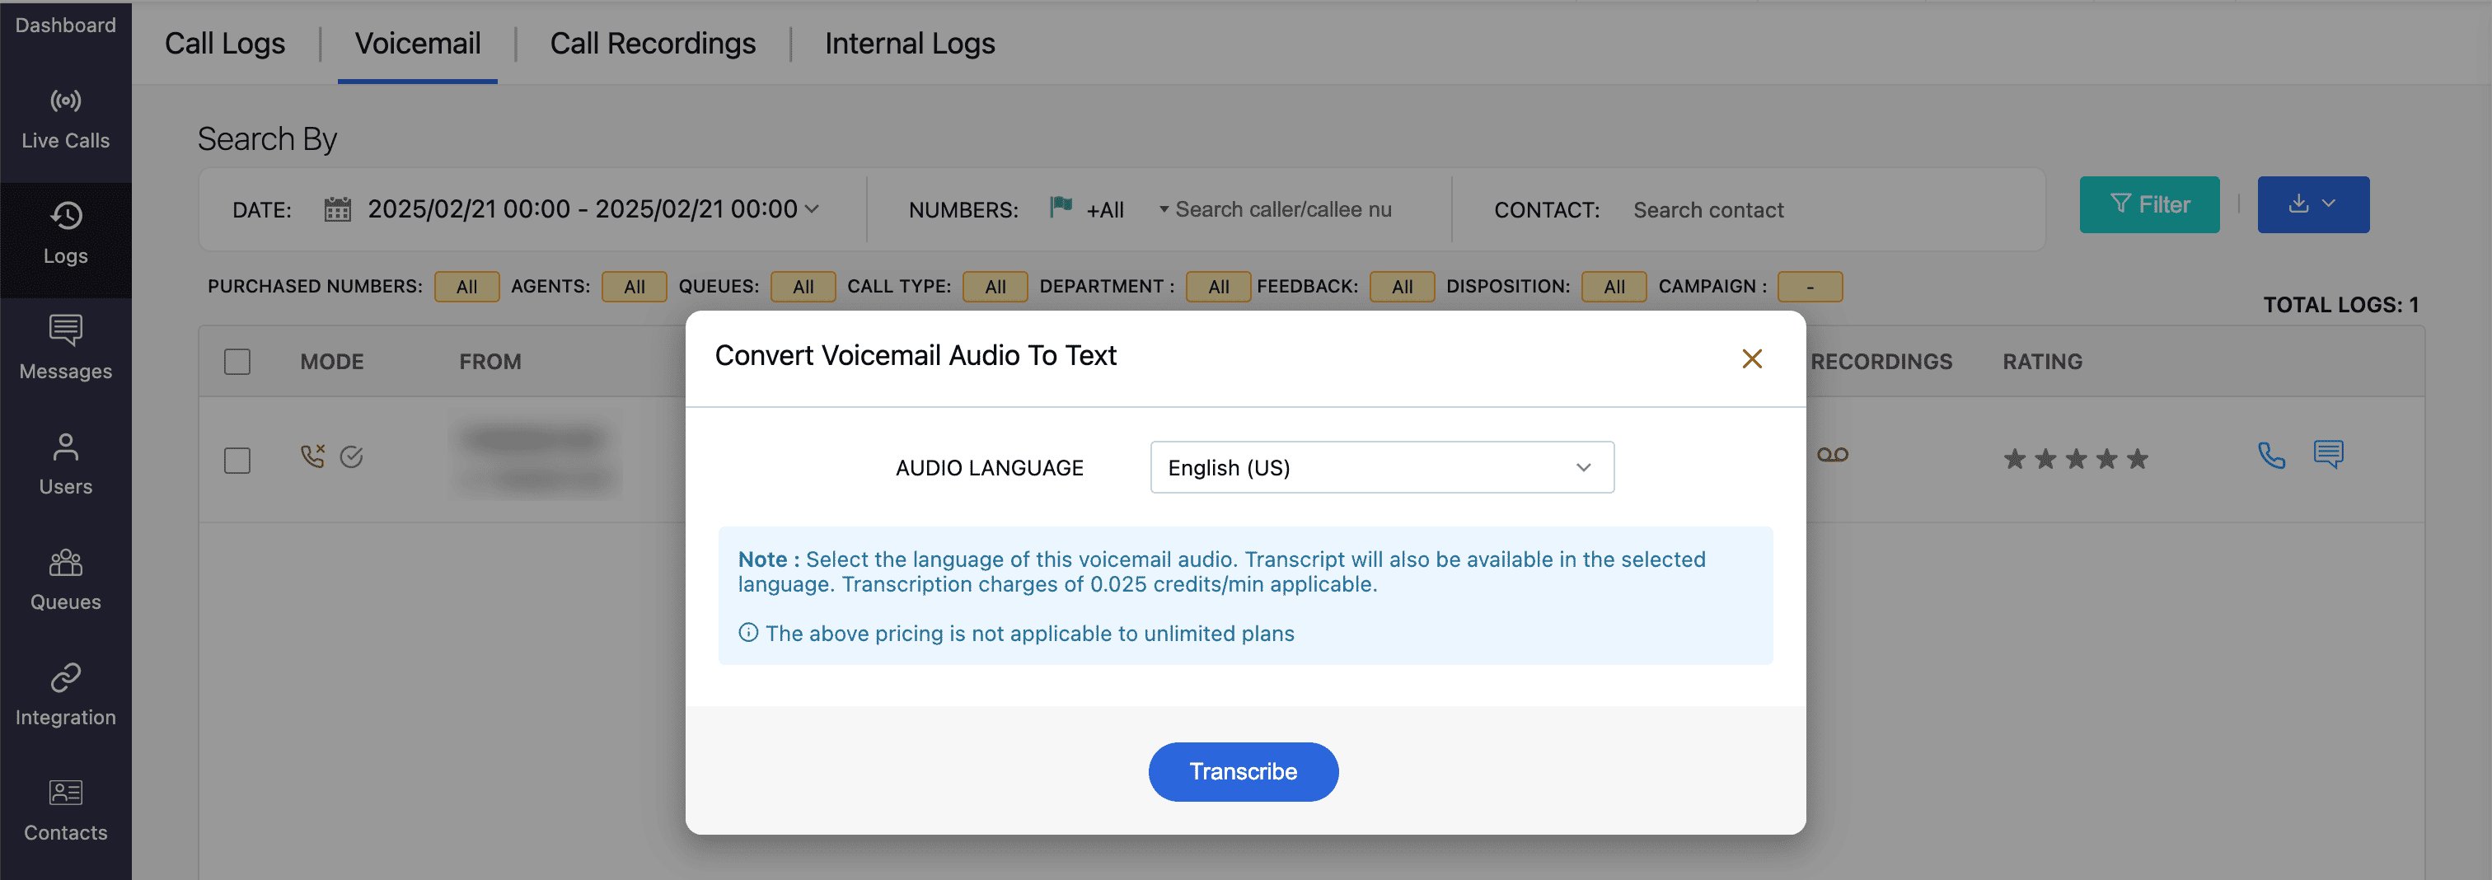
Task: Open the date range picker dropdown
Action: coord(592,209)
